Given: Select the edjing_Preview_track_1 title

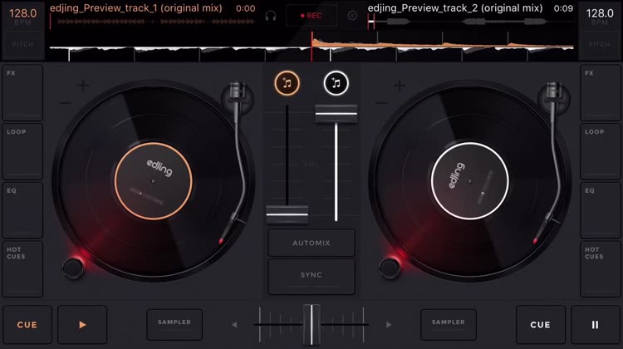Looking at the screenshot, I should point(136,8).
